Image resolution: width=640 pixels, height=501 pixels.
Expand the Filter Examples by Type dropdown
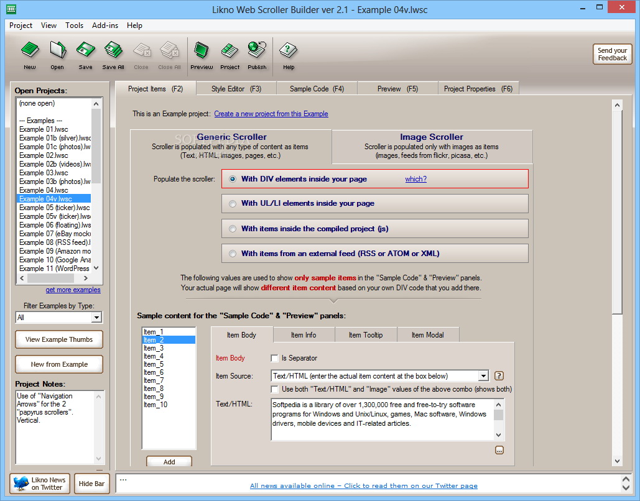96,318
